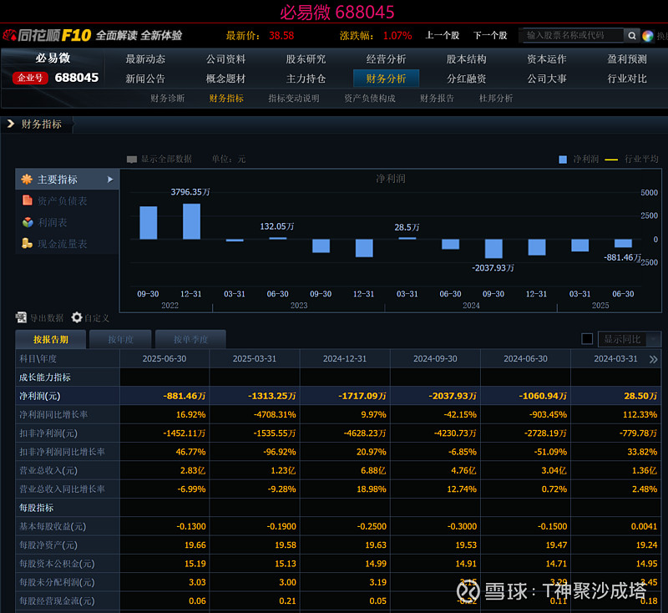This screenshot has height=613, width=668.
Task: Click the 利润表 pie icon
Action: click(x=28, y=222)
